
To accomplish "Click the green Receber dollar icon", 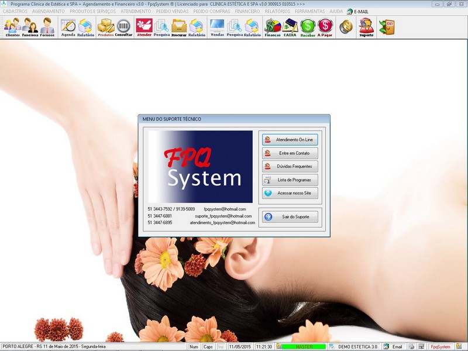I will pos(308,27).
